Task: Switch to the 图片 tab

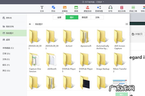Action: coord(72,17)
